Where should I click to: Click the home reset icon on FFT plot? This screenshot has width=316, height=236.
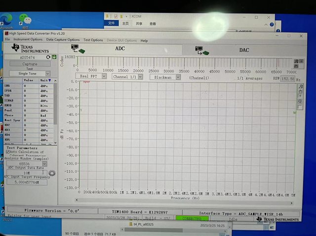click(x=300, y=91)
